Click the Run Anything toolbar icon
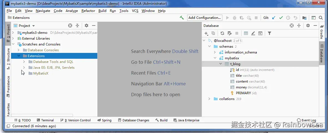 314,18
